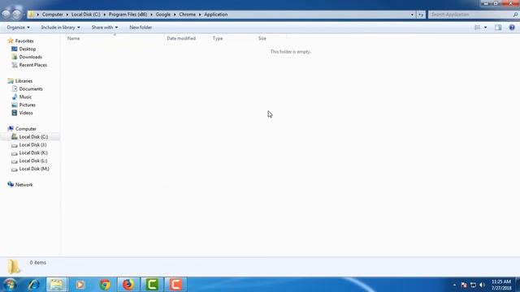Click the Change your view icon
The height and width of the screenshot is (292, 520).
tap(477, 28)
